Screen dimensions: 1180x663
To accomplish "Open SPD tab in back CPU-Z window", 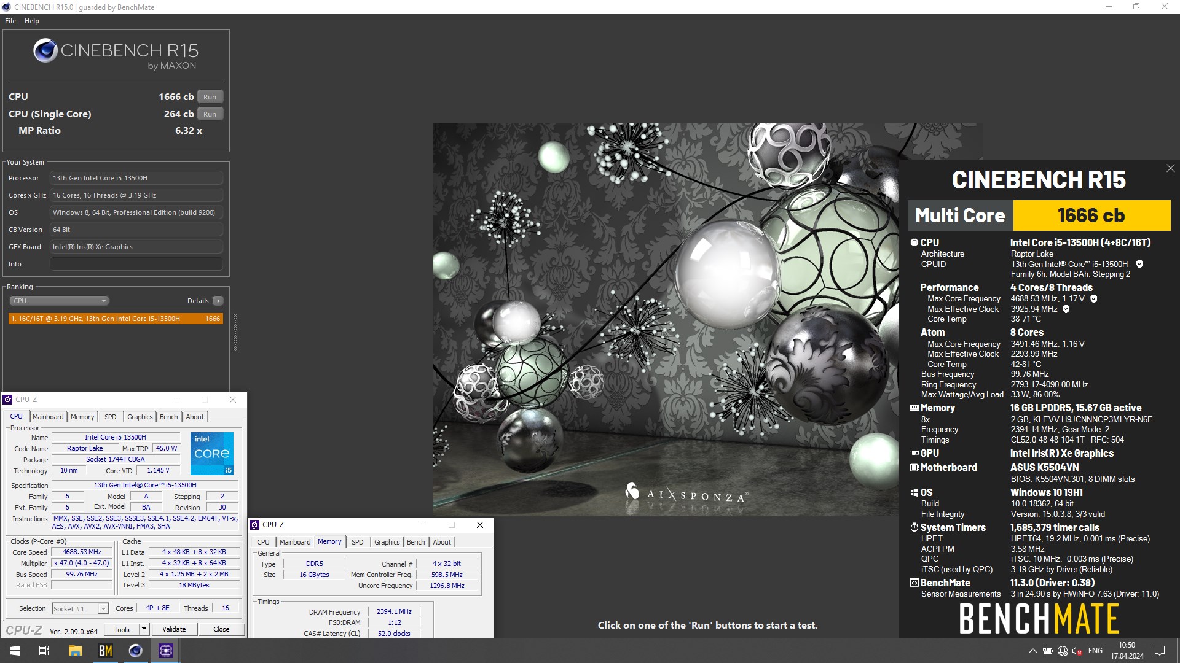I will [111, 417].
